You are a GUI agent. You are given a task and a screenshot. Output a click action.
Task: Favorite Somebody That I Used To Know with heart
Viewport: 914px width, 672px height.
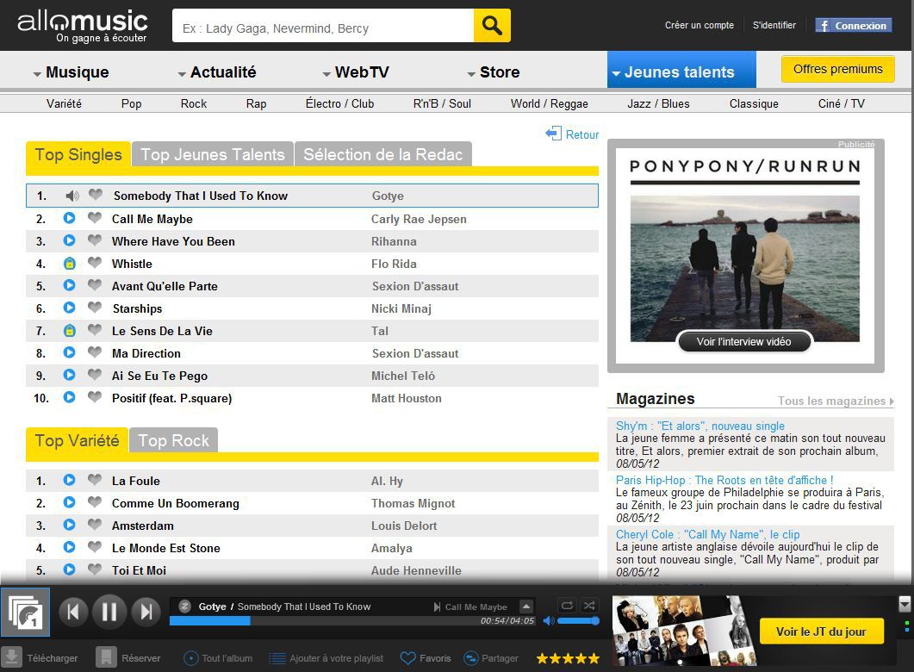point(96,194)
